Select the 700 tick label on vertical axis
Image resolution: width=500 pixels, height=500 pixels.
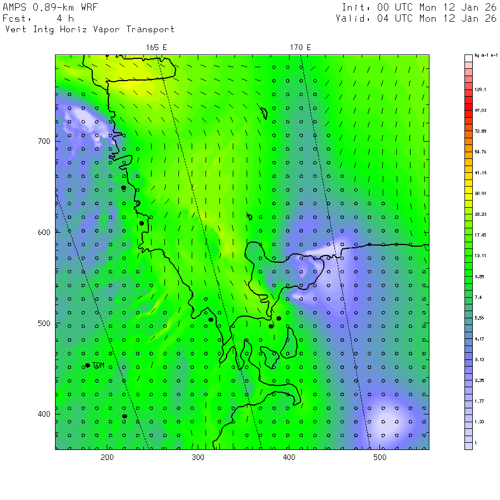click(x=44, y=141)
